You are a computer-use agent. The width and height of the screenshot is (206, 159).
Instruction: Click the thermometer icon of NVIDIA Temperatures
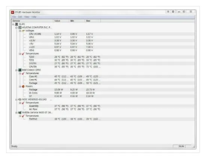(23, 116)
